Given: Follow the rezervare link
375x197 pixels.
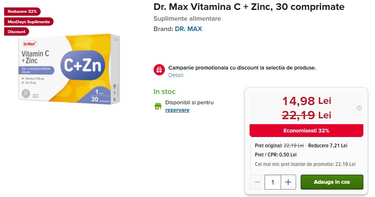Looking at the screenshot, I should tap(177, 110).
